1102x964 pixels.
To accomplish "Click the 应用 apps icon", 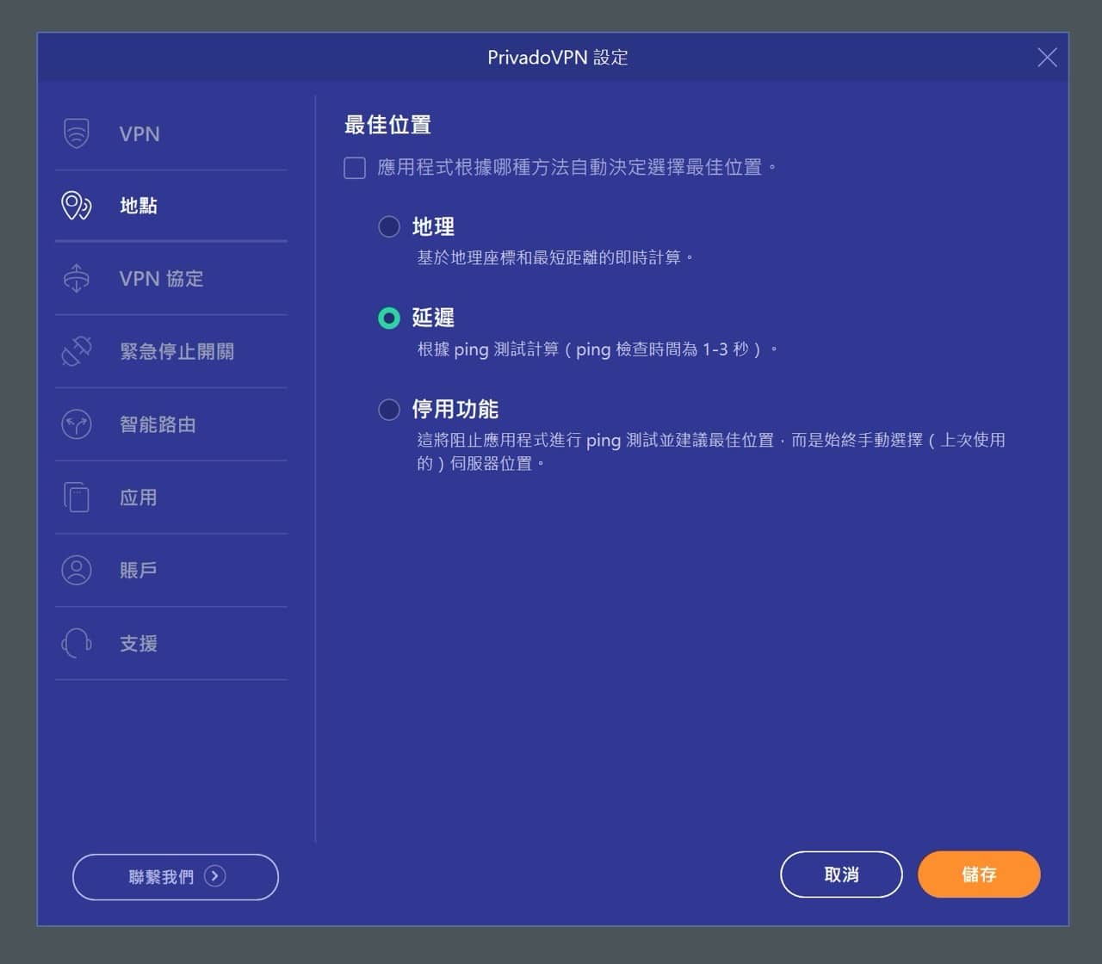I will pyautogui.click(x=77, y=497).
